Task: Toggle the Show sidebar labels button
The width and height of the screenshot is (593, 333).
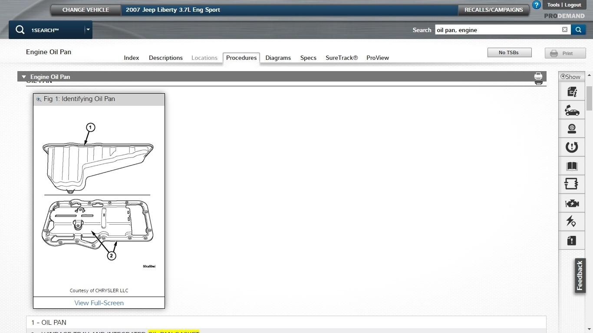Action: (x=571, y=77)
